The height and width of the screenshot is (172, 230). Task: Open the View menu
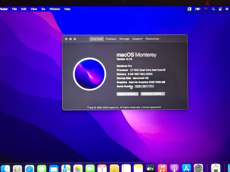point(34,9)
